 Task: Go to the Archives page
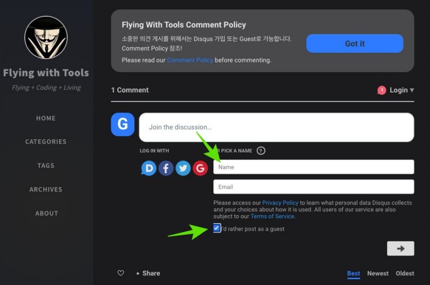pos(46,189)
